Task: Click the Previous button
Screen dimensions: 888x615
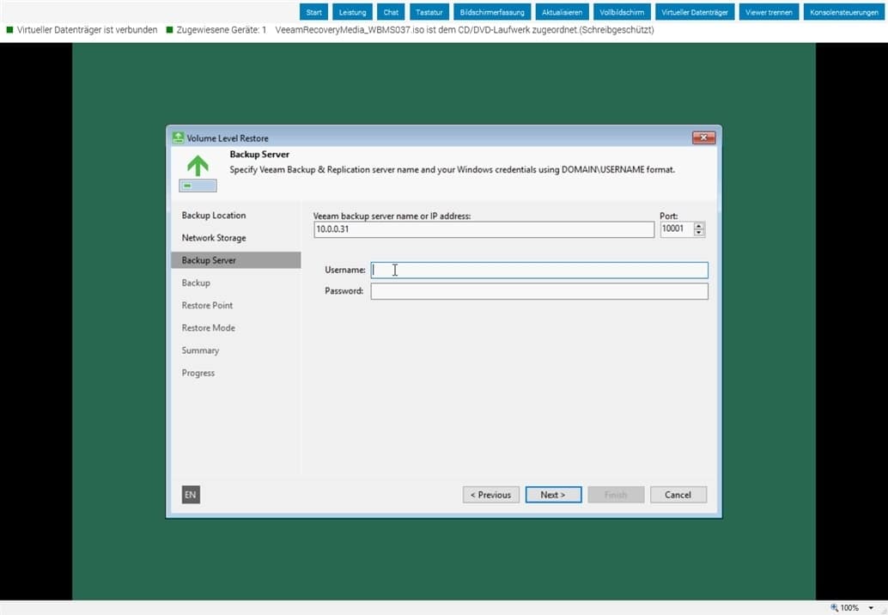Action: coord(490,495)
